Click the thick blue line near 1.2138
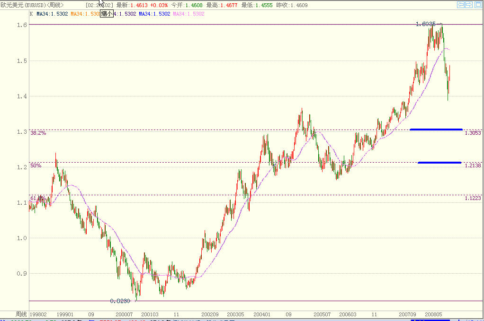Screen dimensions: 484x321 pos(439,162)
